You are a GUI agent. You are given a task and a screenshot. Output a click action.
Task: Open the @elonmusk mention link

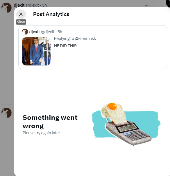(x=85, y=38)
